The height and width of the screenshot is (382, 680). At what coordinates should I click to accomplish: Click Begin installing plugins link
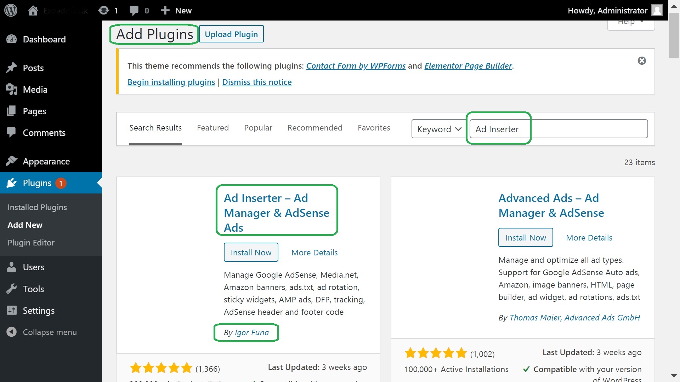(x=171, y=82)
